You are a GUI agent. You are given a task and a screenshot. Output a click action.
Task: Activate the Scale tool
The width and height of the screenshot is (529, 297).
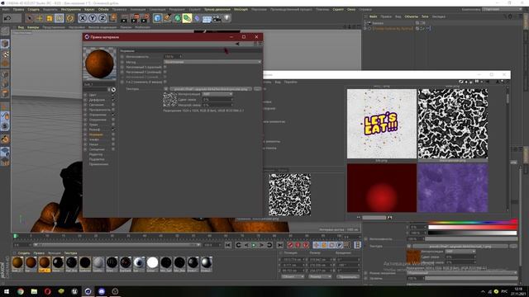tap(50, 18)
